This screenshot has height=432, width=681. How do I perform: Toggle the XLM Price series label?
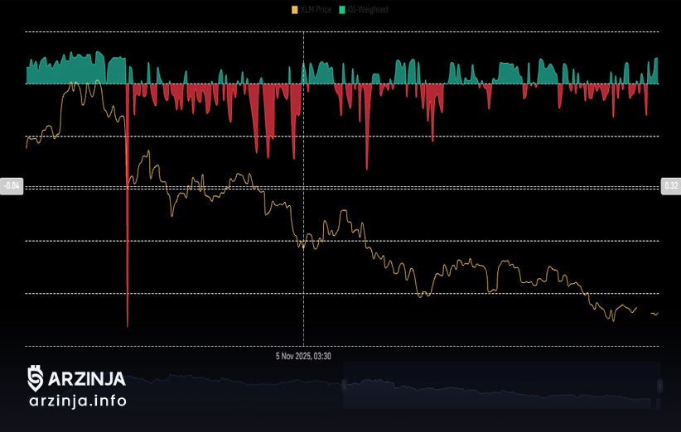[316, 10]
